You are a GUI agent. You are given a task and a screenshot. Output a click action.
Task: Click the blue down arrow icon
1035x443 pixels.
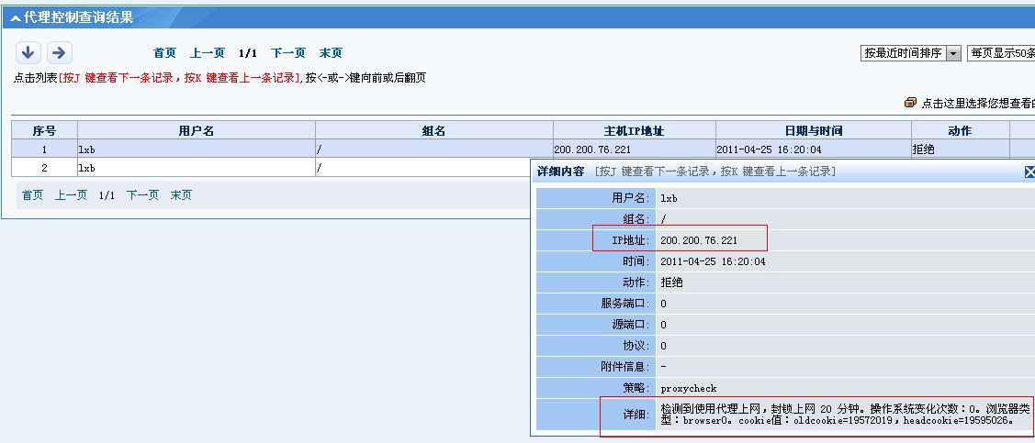click(28, 53)
